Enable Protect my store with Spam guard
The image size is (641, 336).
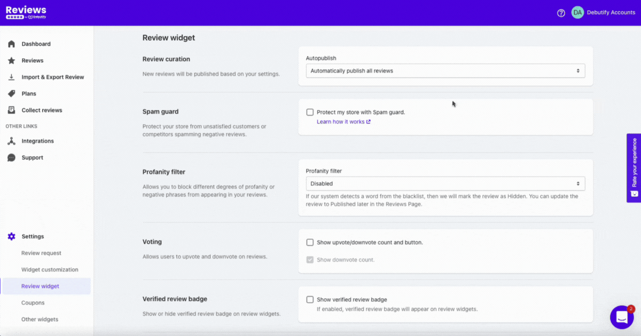click(310, 112)
